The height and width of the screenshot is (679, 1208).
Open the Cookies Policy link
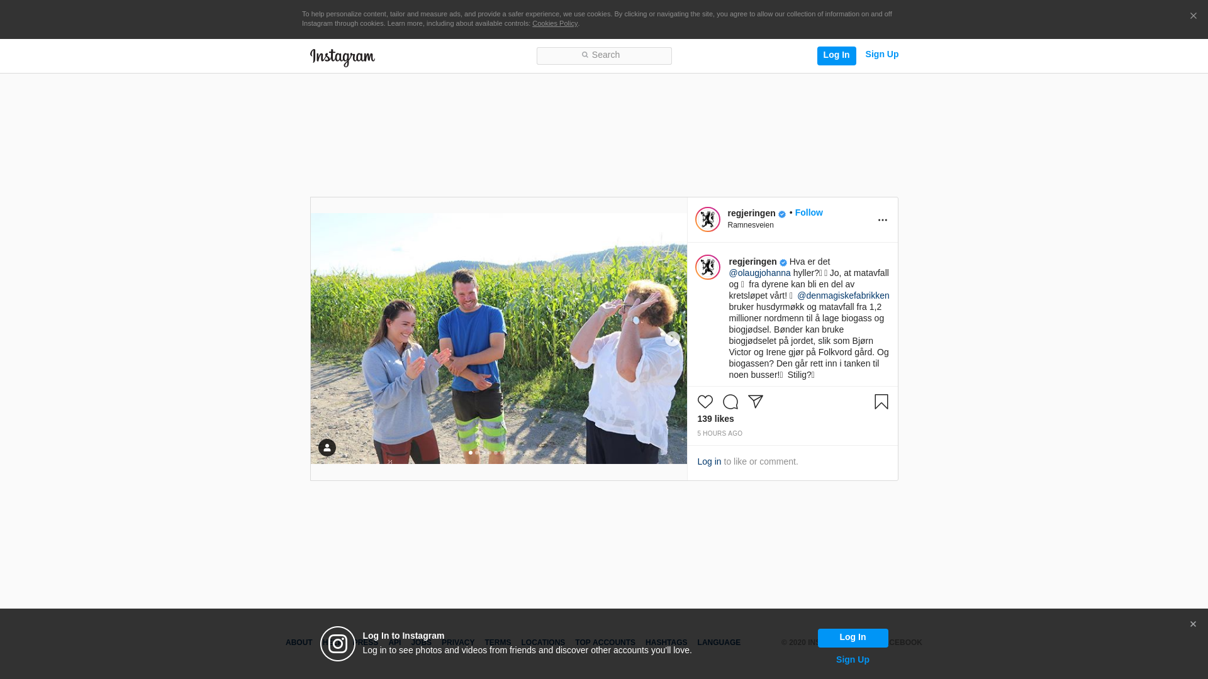click(x=555, y=23)
